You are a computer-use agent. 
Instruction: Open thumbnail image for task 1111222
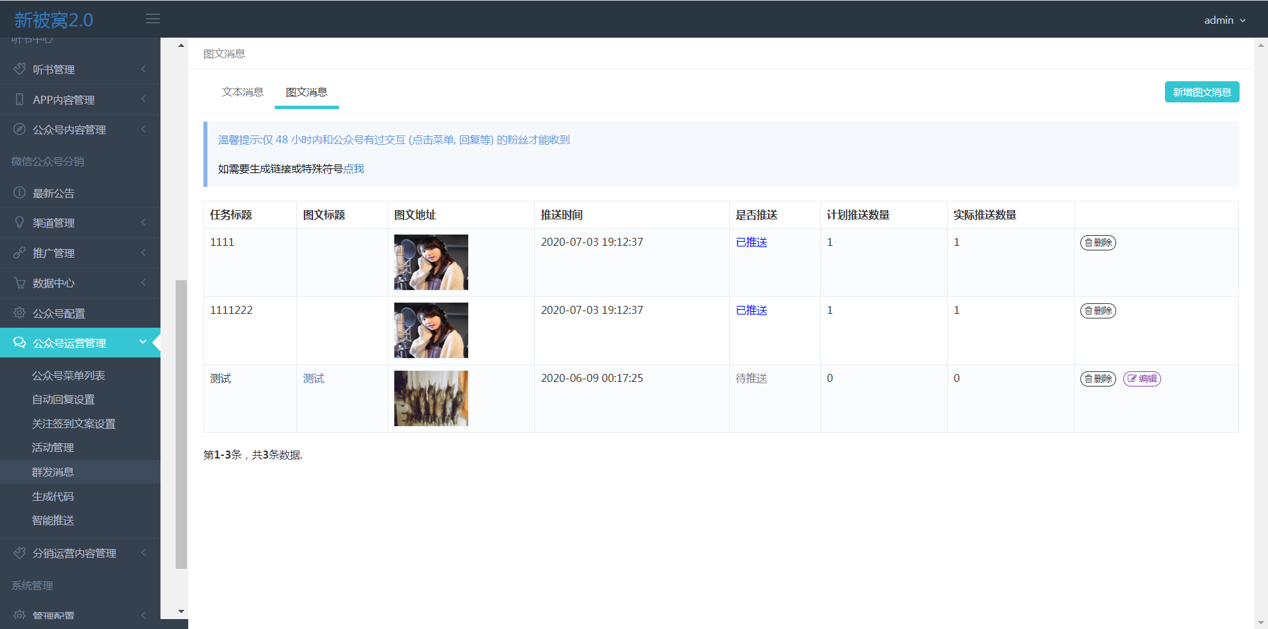point(431,330)
